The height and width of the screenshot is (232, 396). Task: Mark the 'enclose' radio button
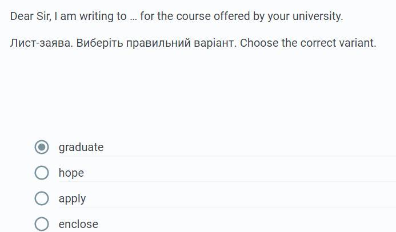tap(42, 224)
